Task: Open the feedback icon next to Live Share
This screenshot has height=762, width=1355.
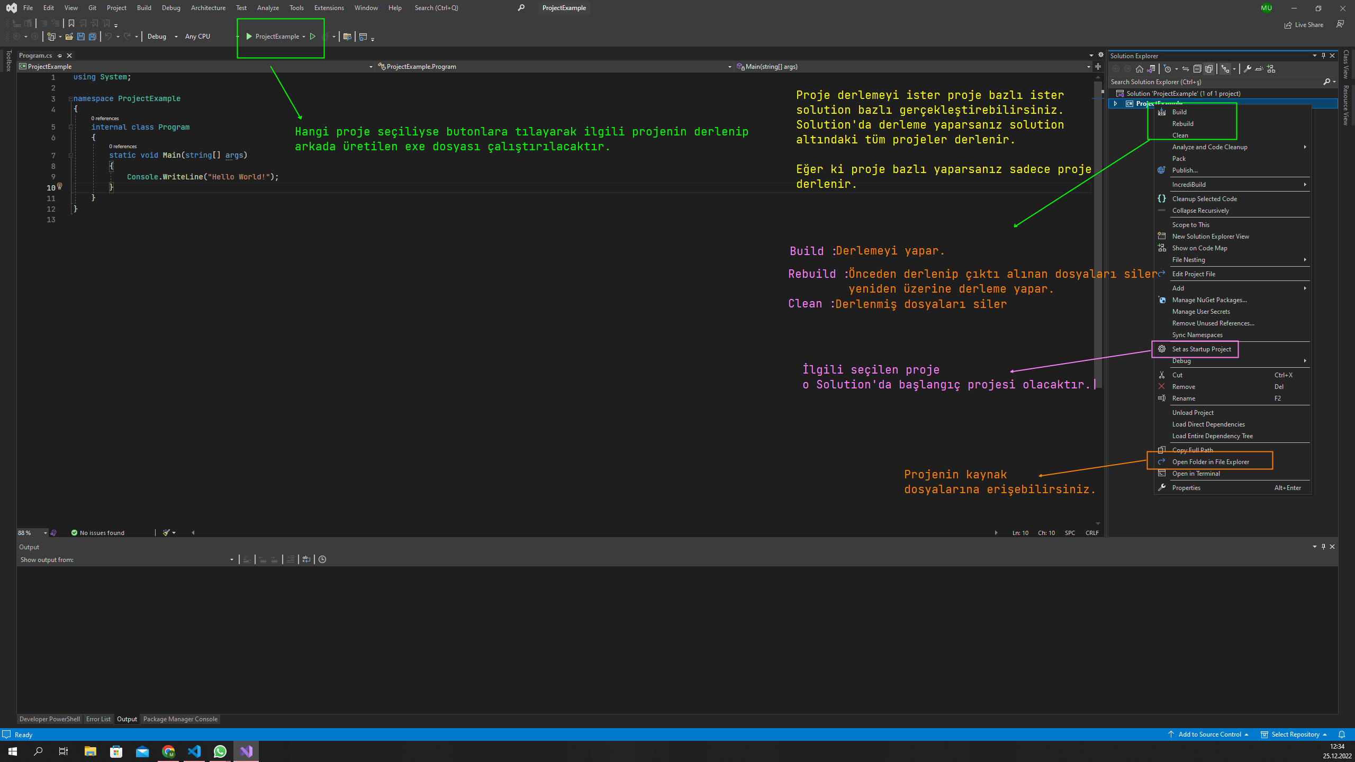Action: [x=1340, y=24]
